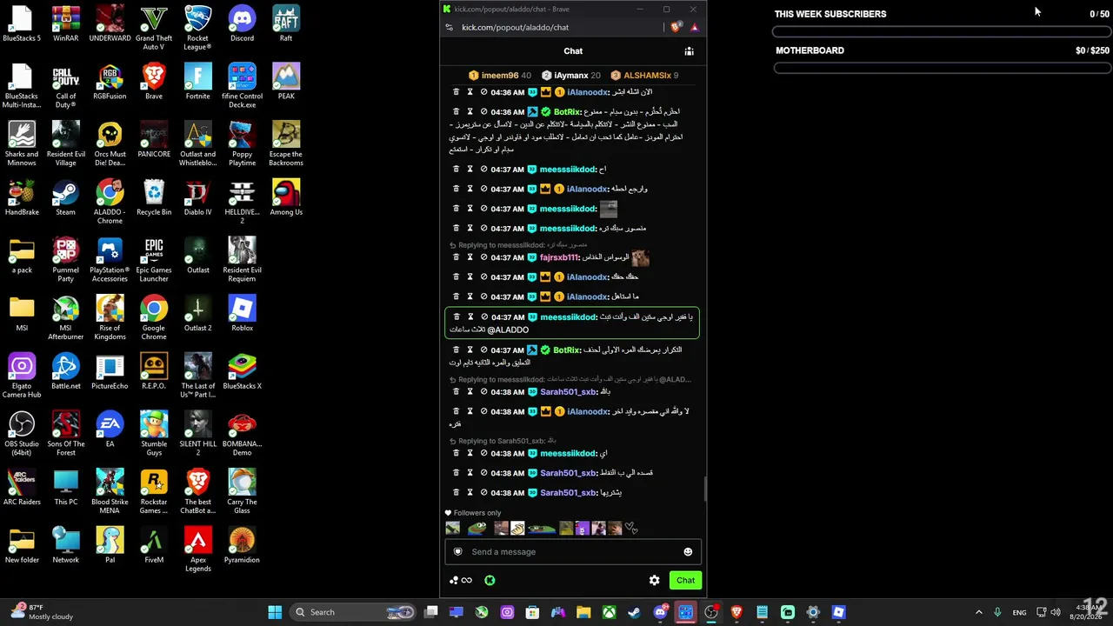Viewport: 1113px width, 626px height.
Task: Click the Chat header title
Action: 573,51
